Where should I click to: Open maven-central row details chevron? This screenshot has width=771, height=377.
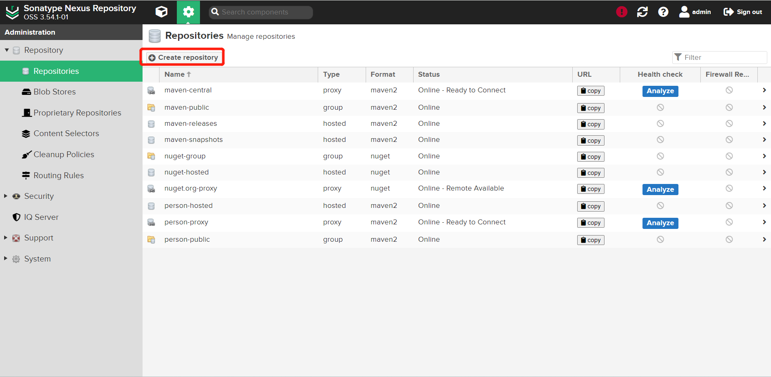[x=764, y=90]
